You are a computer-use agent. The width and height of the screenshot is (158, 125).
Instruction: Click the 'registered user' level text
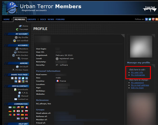pyautogui.click(x=66, y=58)
